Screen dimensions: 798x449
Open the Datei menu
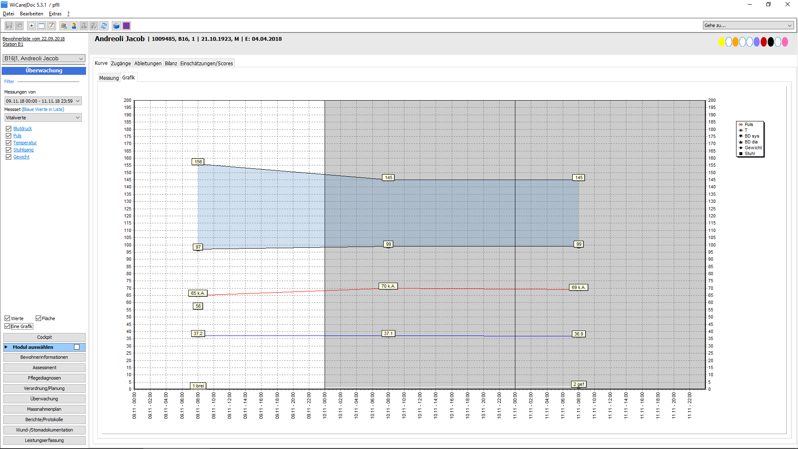tap(8, 14)
